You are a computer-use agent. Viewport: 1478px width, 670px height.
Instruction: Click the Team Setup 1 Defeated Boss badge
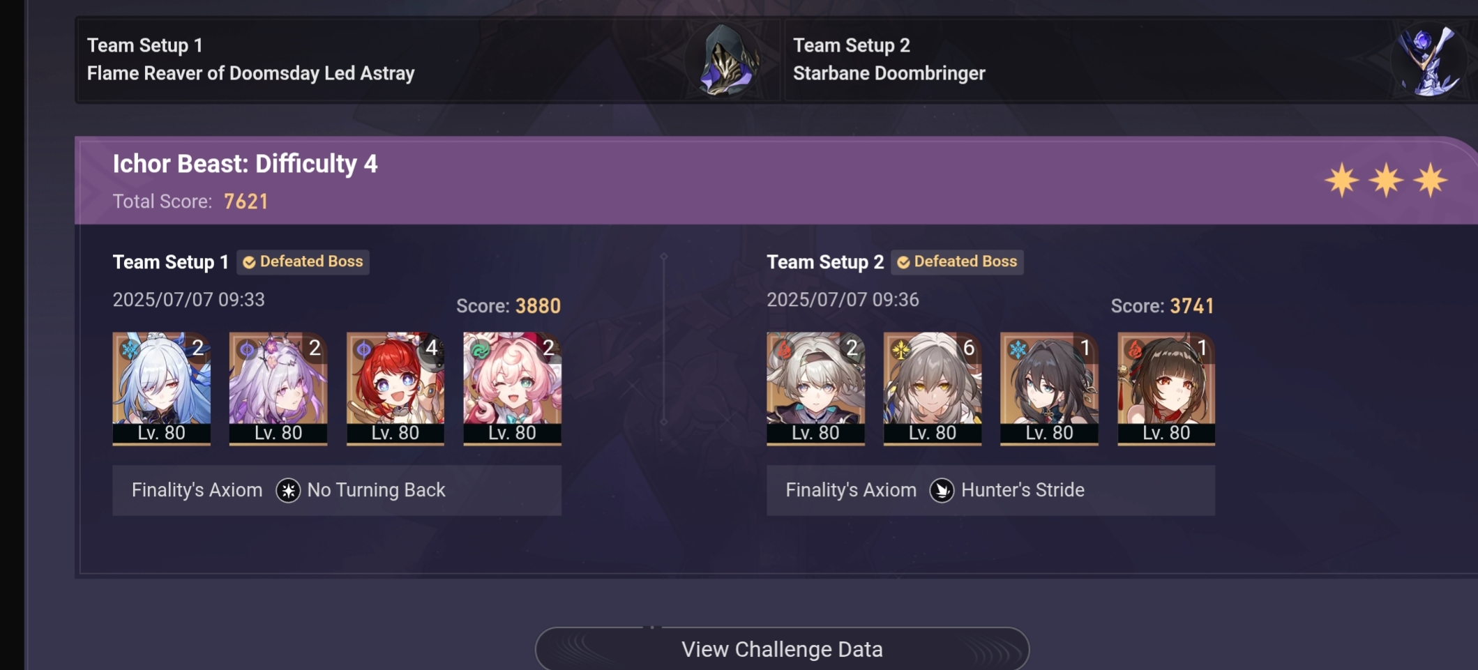pos(303,262)
